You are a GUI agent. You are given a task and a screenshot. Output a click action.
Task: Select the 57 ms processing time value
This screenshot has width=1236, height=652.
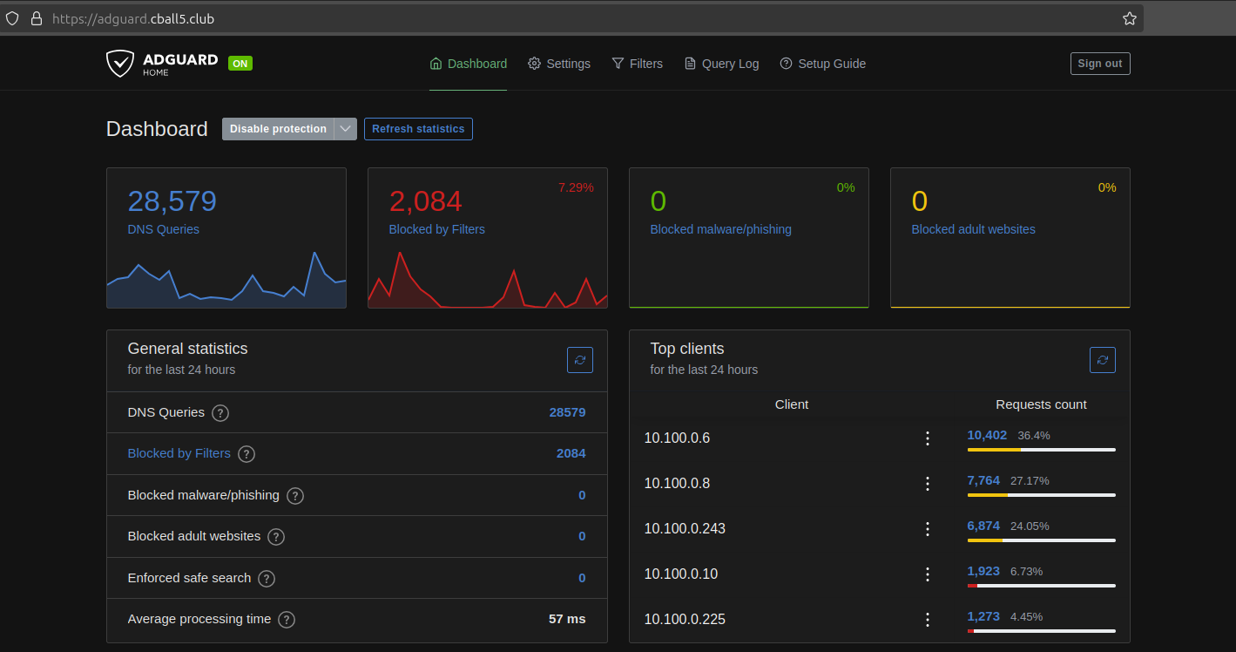point(567,619)
